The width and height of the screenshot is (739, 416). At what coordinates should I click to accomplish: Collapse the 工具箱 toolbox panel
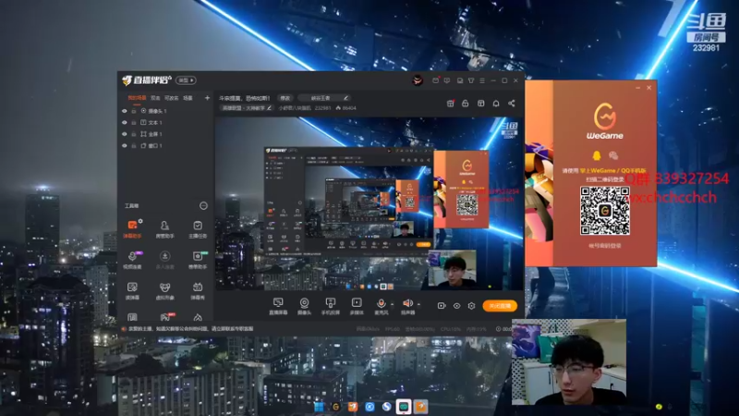pyautogui.click(x=203, y=205)
